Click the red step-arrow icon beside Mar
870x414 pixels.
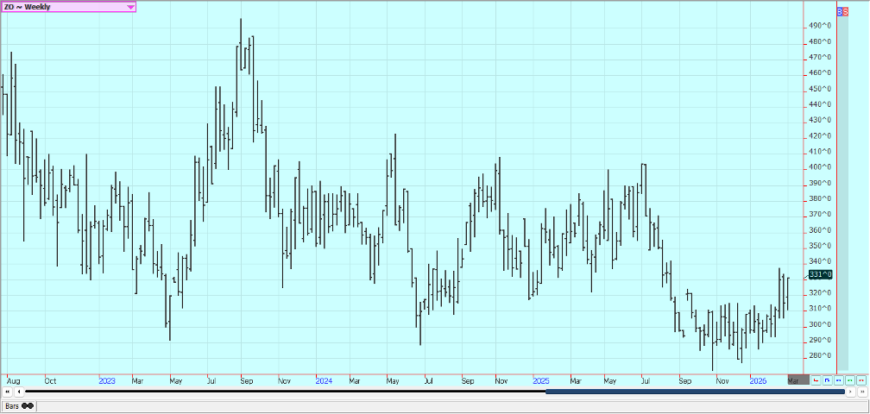point(816,379)
